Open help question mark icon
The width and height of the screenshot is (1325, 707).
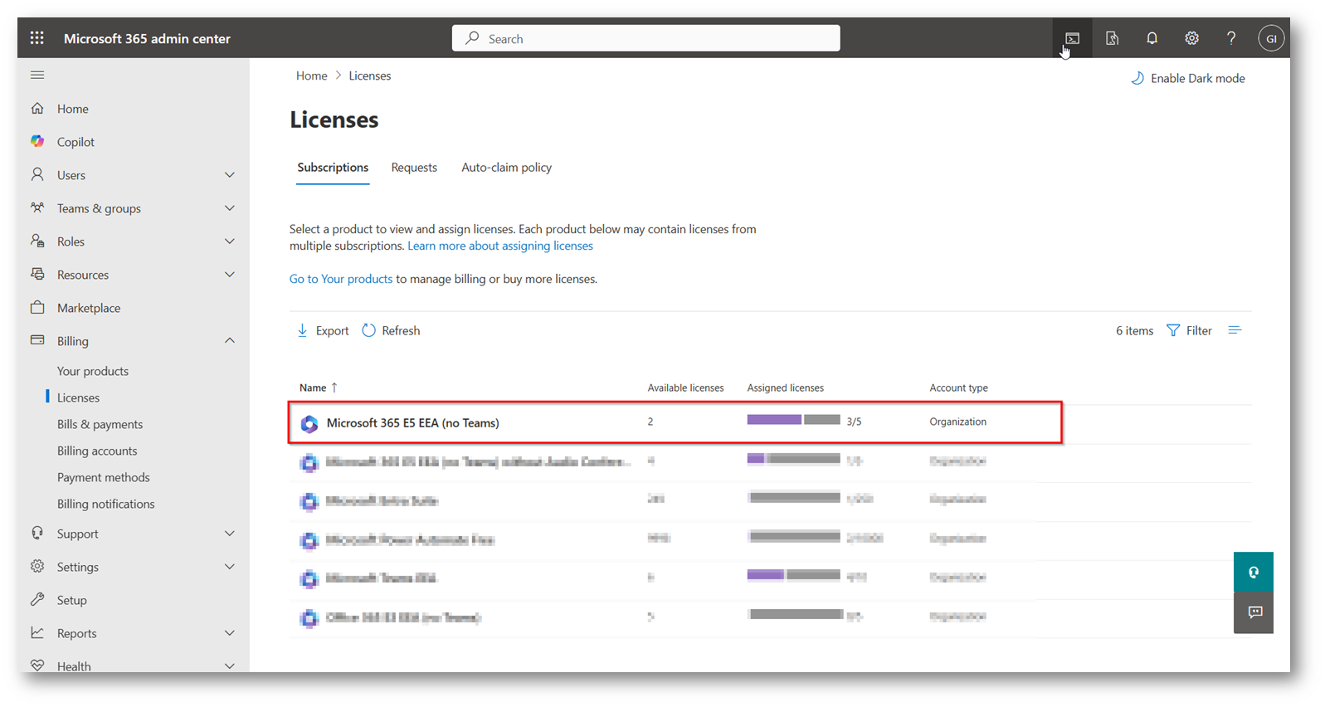pos(1231,38)
